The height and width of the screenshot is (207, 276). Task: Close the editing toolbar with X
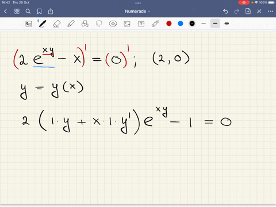[259, 11]
